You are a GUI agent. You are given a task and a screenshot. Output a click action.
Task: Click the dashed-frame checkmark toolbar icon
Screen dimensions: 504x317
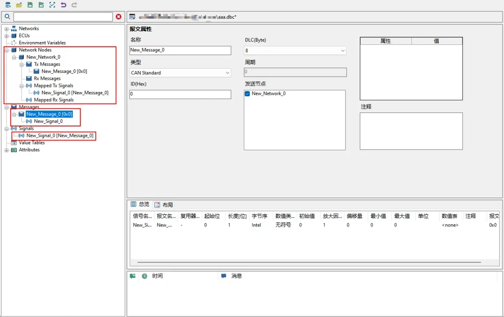click(x=52, y=5)
